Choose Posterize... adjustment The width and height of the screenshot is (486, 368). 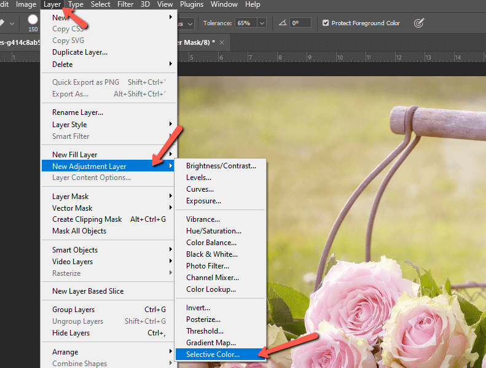[x=221, y=319]
